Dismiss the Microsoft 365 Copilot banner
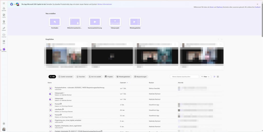 click(x=257, y=4)
